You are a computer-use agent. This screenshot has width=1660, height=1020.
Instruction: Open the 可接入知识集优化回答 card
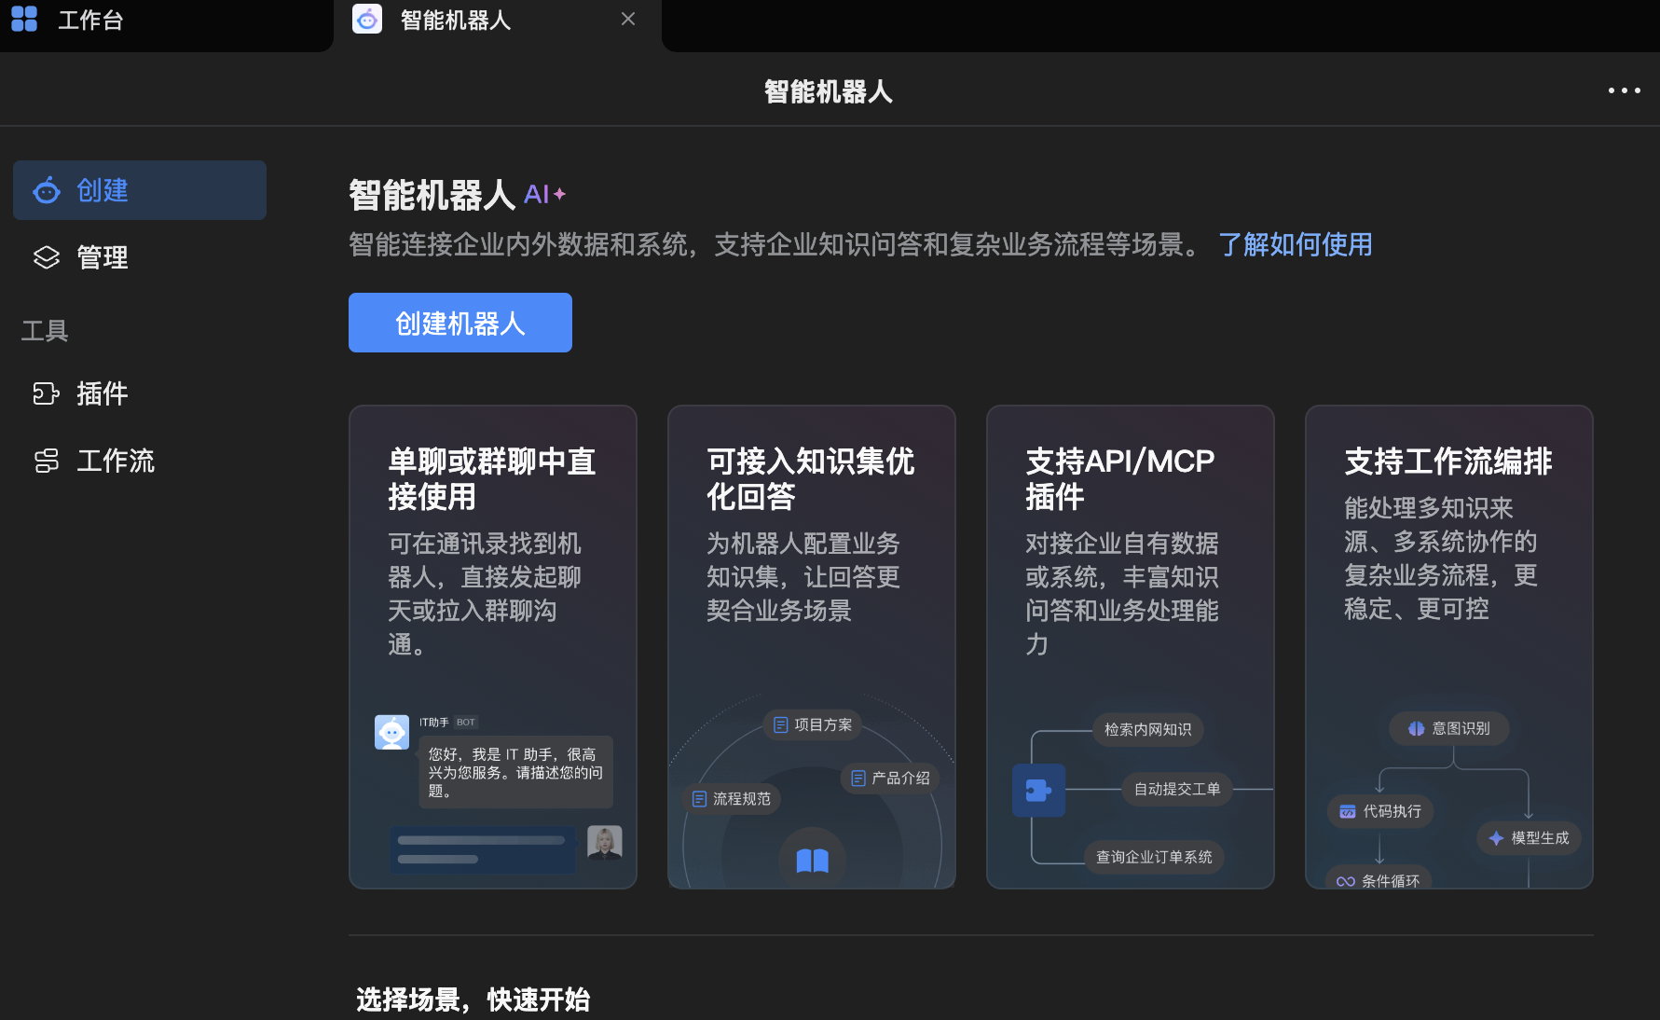pos(812,647)
